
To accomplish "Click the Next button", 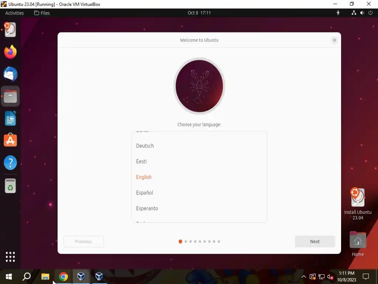I will click(315, 241).
